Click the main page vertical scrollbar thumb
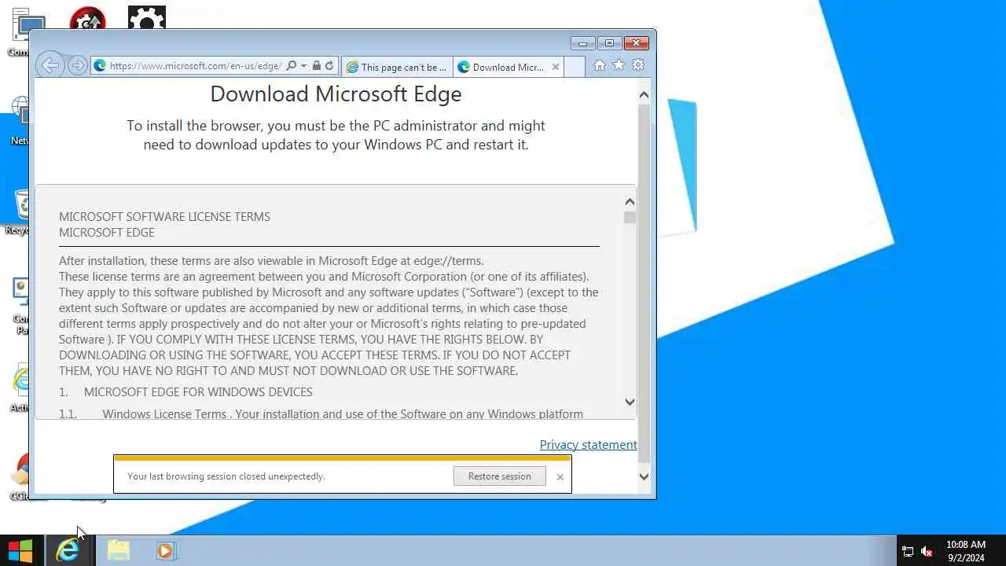This screenshot has width=1006, height=566. pos(644,283)
